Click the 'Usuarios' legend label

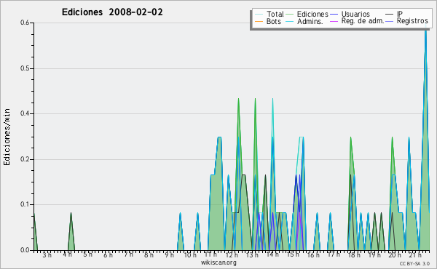355,14
